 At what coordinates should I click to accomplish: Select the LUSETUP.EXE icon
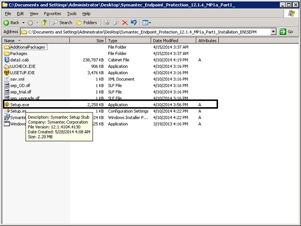coord(7,72)
